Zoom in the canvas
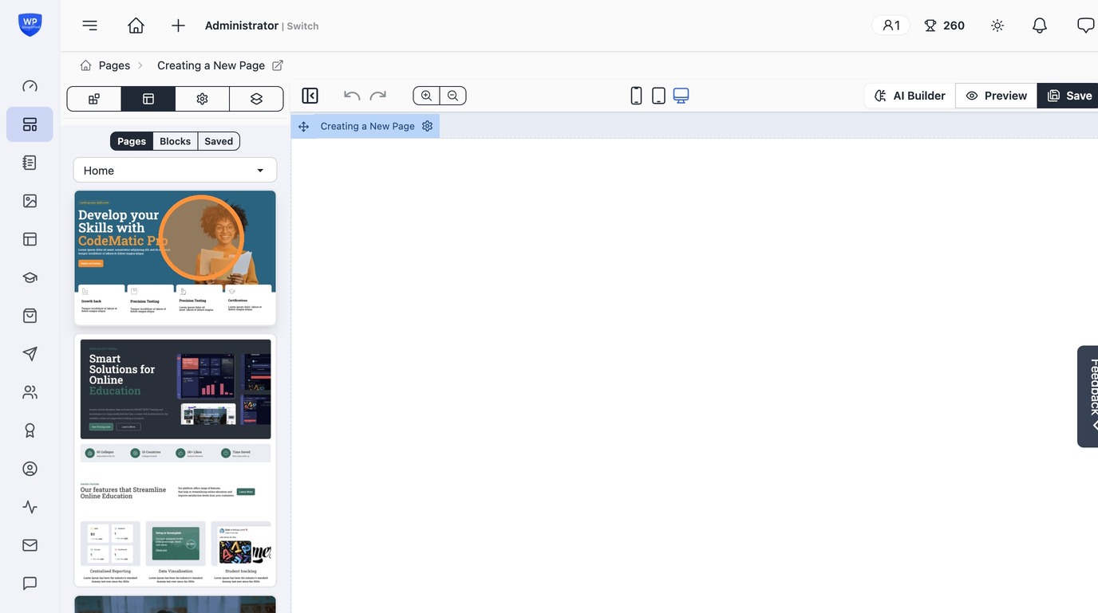This screenshot has height=613, width=1098. pyautogui.click(x=426, y=96)
